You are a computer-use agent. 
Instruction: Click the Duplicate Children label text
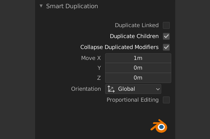point(134,36)
